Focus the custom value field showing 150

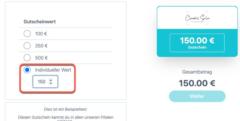[45, 82]
